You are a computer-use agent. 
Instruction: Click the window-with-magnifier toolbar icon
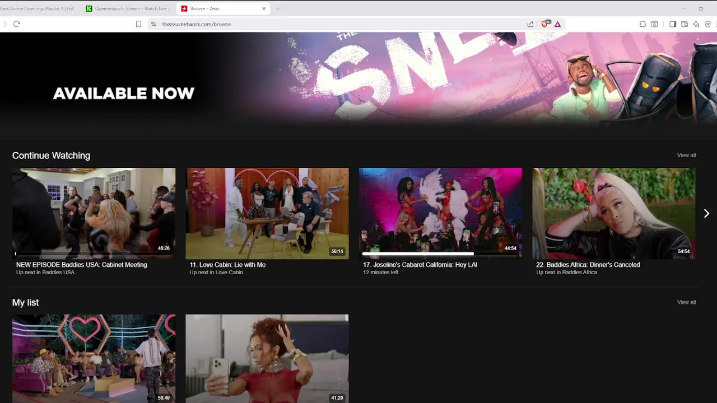point(654,24)
